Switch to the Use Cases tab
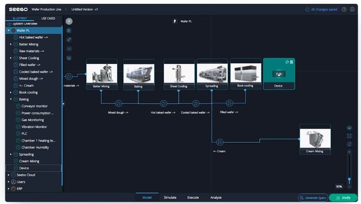 tap(48, 18)
